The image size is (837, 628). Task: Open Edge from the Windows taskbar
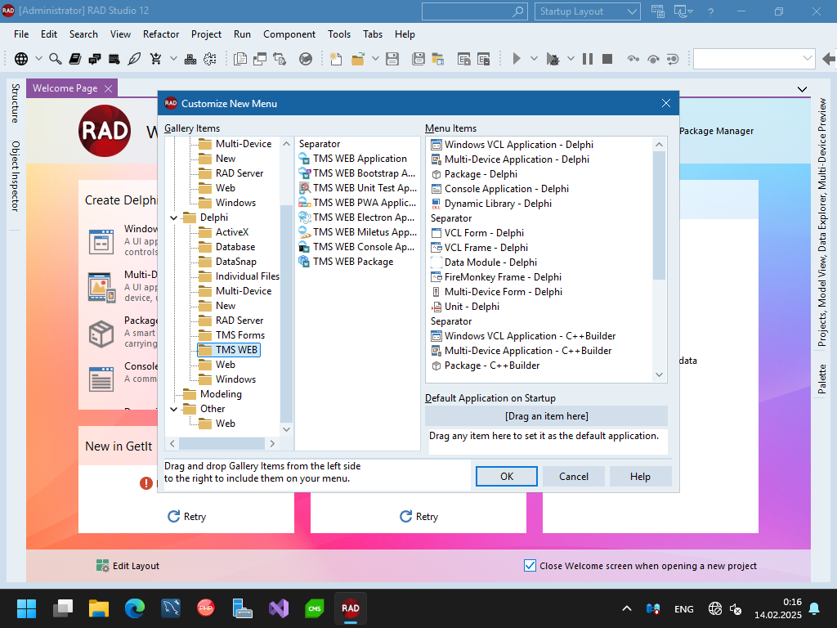(135, 608)
